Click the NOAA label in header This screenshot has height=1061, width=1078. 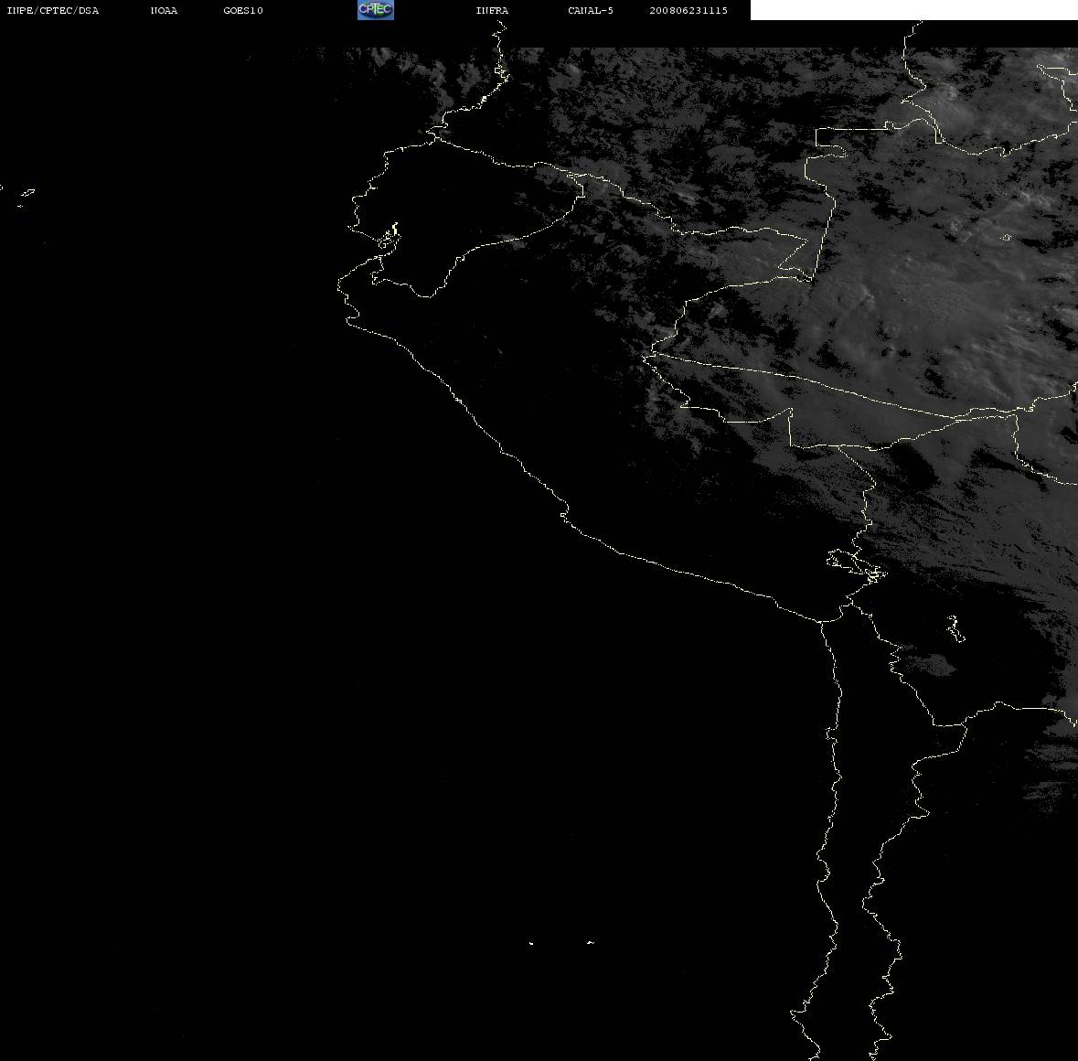[164, 10]
